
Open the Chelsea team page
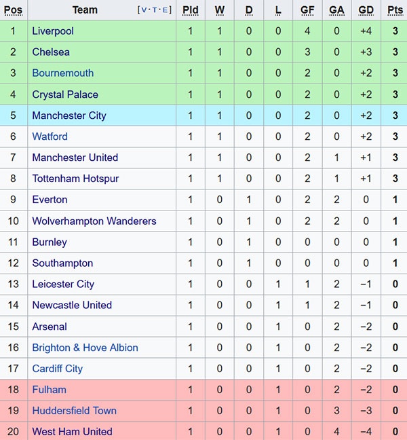tap(51, 52)
